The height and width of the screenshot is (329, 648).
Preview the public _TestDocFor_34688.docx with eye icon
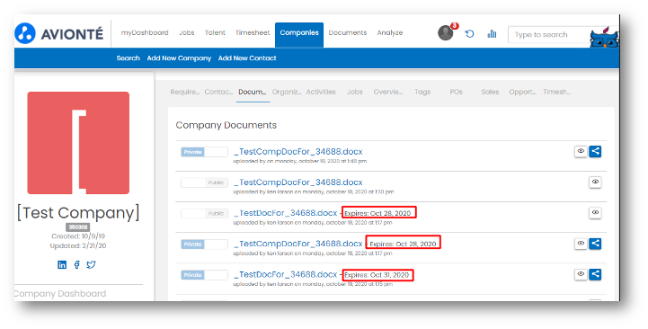(x=595, y=212)
